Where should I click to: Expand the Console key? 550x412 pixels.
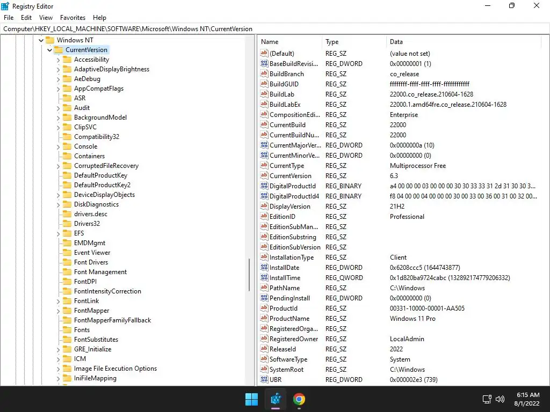tap(58, 147)
